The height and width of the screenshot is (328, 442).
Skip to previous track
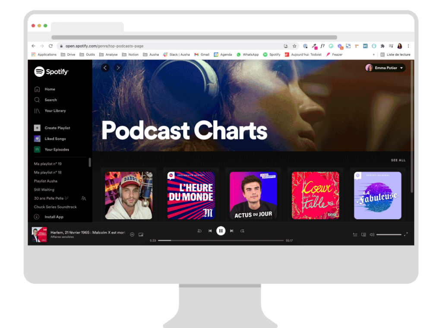[x=210, y=231]
